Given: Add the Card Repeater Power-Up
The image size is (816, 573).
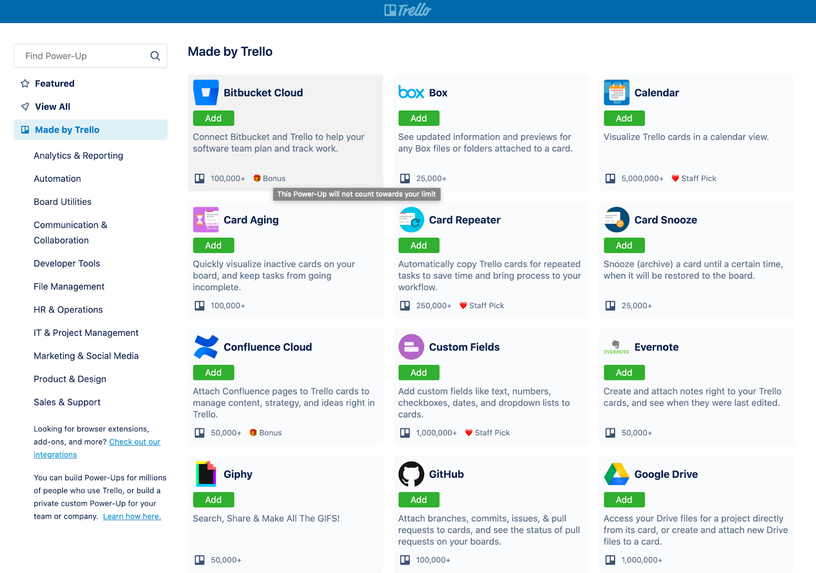Looking at the screenshot, I should tap(419, 245).
